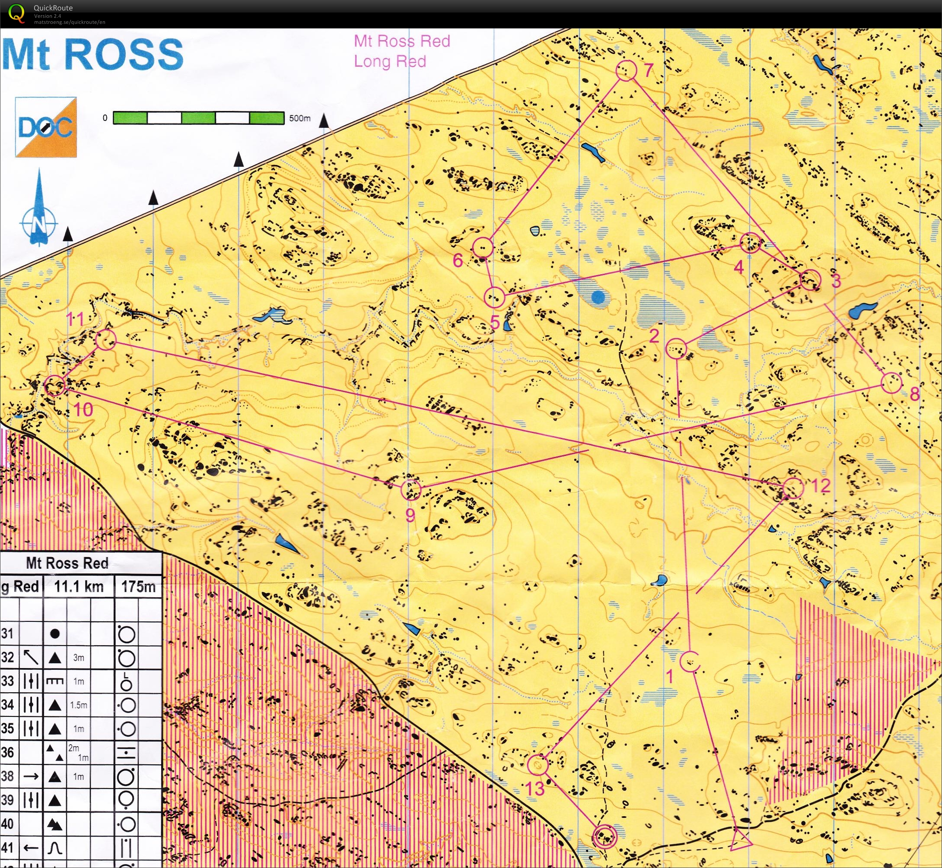Image resolution: width=942 pixels, height=868 pixels.
Task: Select control circle 2
Action: [x=677, y=349]
